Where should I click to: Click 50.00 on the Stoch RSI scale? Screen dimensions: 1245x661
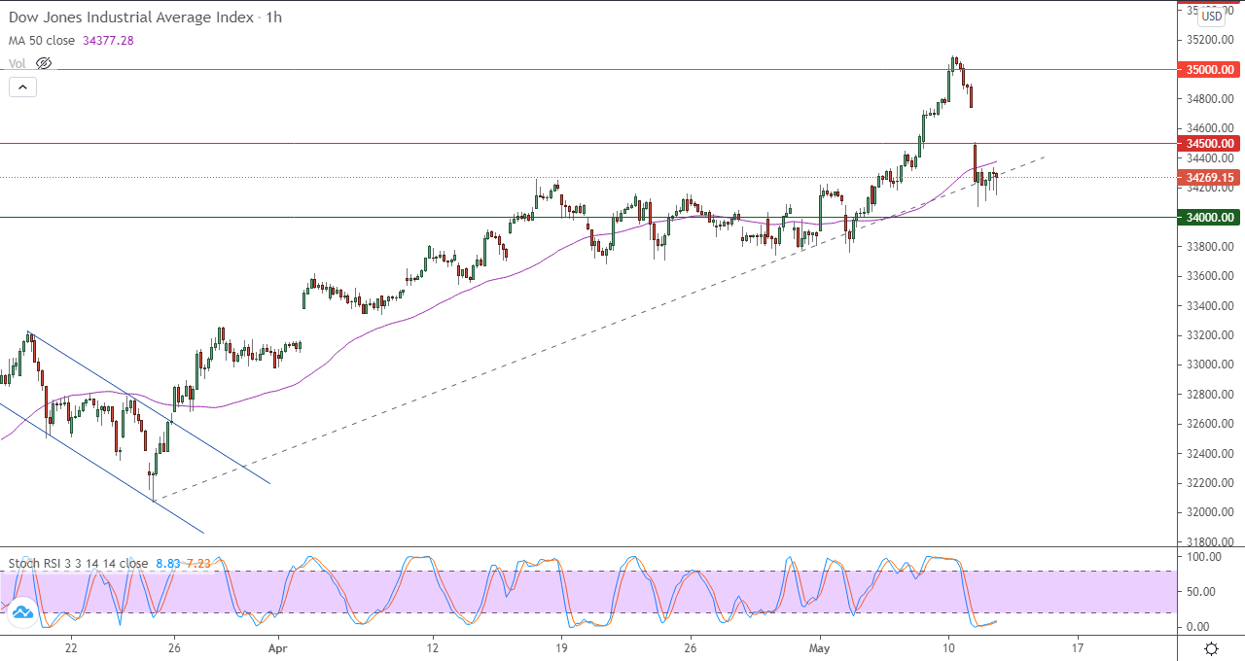[1200, 591]
